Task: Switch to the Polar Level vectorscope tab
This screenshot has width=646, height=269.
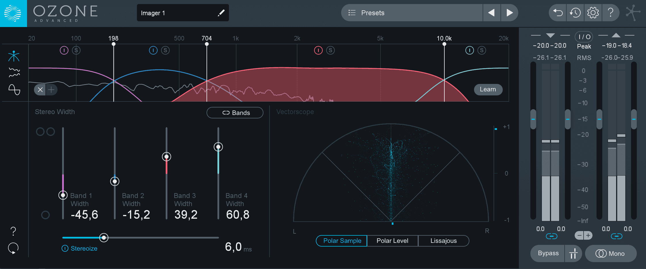Action: [393, 241]
